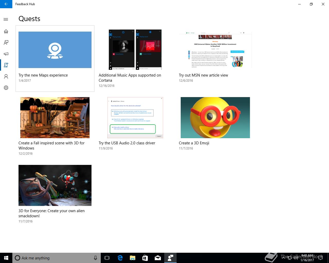Go to Home in sidebar
This screenshot has width=329, height=263.
pos(6,31)
